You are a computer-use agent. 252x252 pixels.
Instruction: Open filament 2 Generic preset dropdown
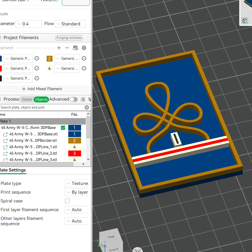(x=67, y=59)
